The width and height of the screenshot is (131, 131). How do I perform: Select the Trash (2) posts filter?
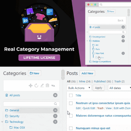[120, 82]
